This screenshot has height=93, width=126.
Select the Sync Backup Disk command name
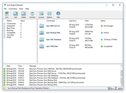[x=53, y=33]
